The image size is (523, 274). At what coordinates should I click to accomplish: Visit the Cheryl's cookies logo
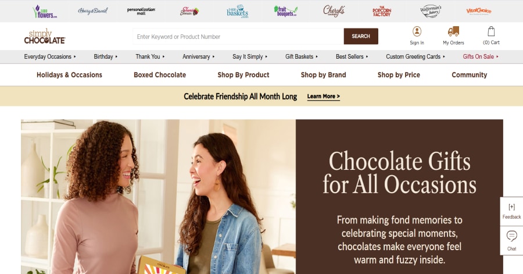(x=334, y=11)
